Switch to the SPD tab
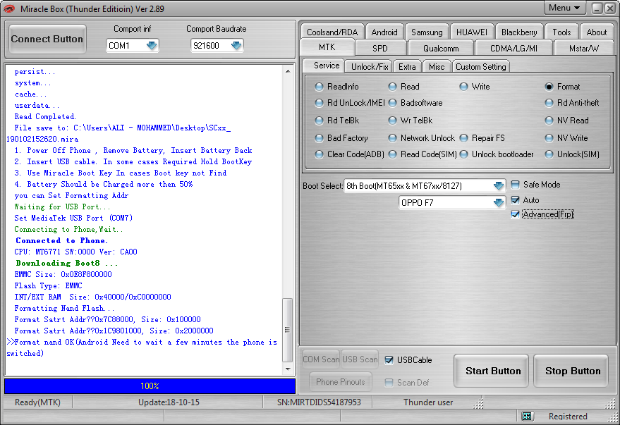Image resolution: width=620 pixels, height=425 pixels. [380, 48]
